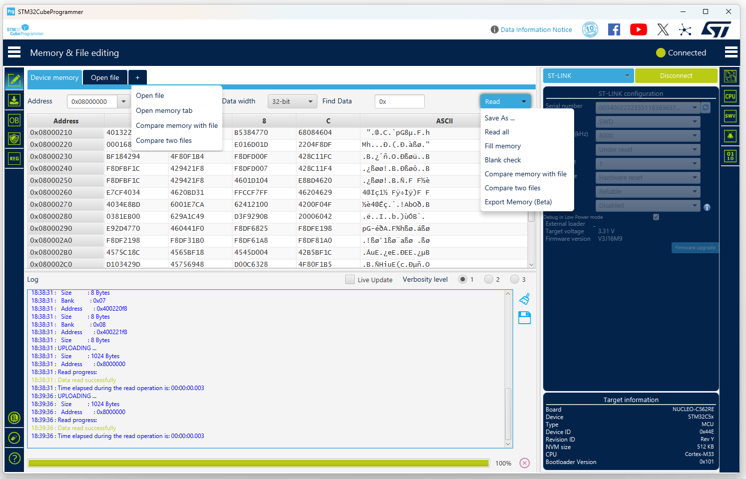746x479 pixels.
Task: Open the help question mark icon
Action: click(x=14, y=458)
